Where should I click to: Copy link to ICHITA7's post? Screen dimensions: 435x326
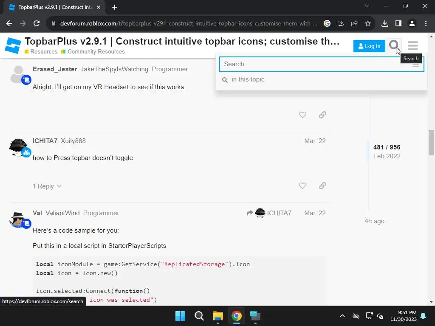322,186
